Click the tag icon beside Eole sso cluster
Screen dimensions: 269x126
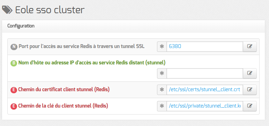[7, 10]
